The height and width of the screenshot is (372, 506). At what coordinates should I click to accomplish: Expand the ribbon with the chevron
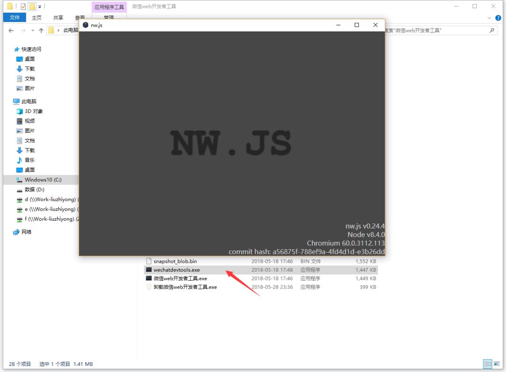coord(489,18)
